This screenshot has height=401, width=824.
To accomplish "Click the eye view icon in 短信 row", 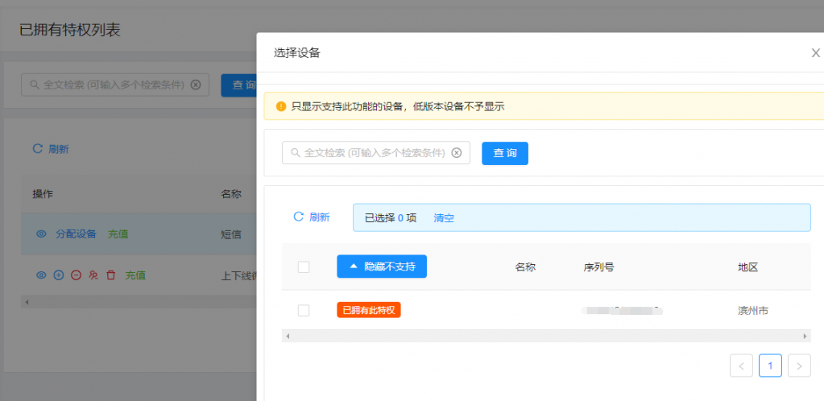I will [x=42, y=234].
